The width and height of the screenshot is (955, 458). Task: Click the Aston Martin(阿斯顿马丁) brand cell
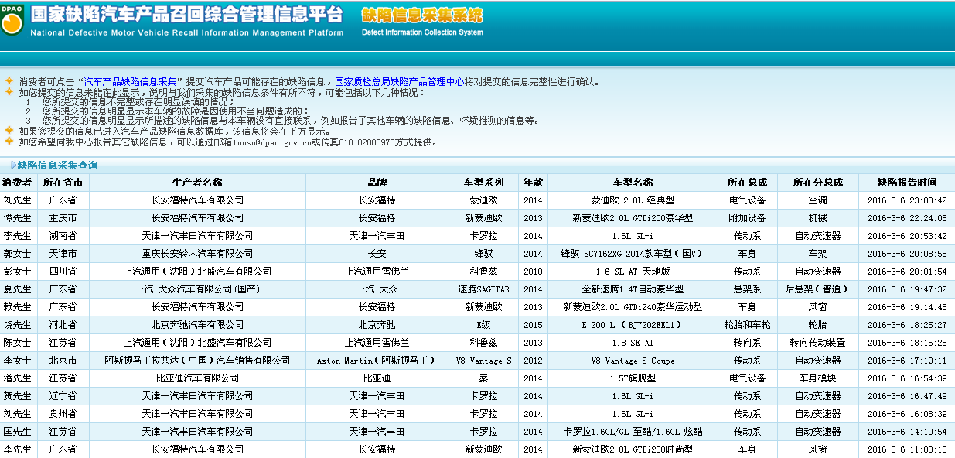tap(377, 361)
